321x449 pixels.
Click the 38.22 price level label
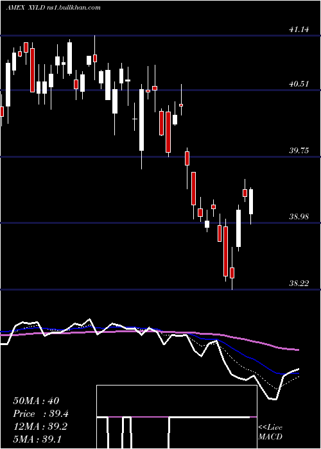299,284
